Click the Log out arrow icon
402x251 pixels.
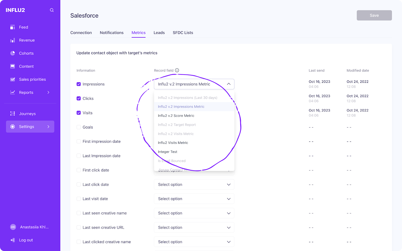point(13,240)
